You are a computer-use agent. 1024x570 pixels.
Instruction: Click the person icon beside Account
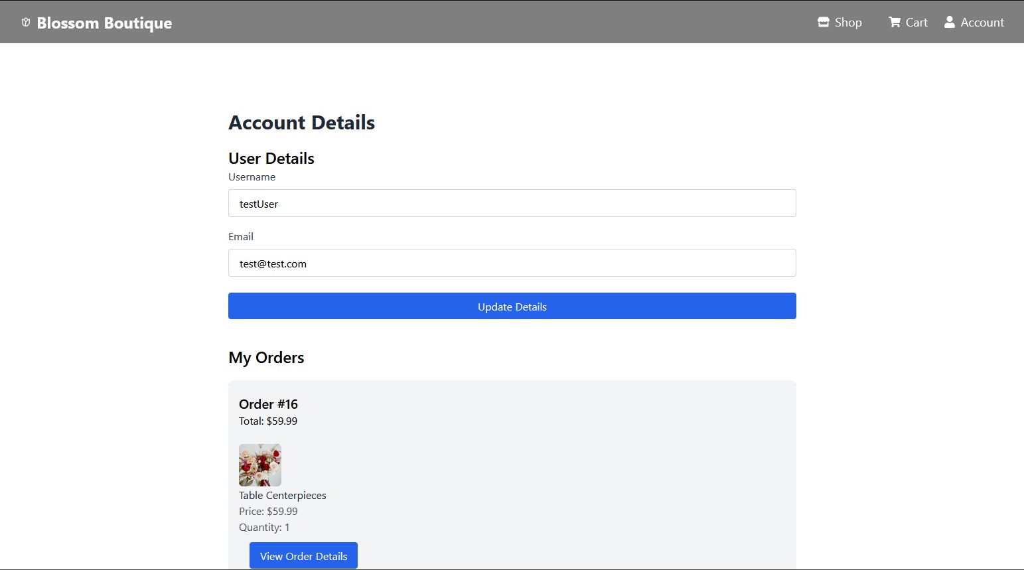point(949,22)
